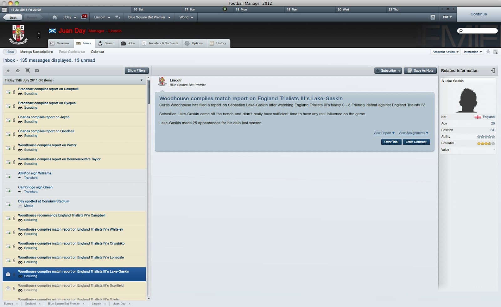Click the bookmark star icon
The height and width of the screenshot is (307, 501).
pyautogui.click(x=488, y=52)
